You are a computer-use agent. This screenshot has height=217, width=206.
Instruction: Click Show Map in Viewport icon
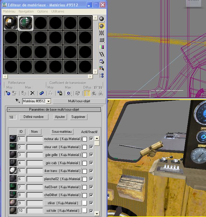[x=78, y=93]
